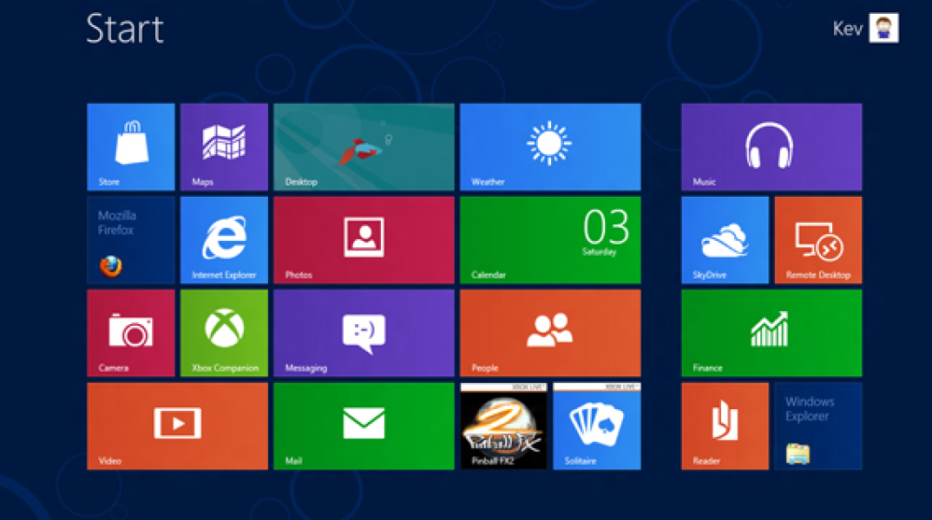Open the Store tile

[131, 146]
